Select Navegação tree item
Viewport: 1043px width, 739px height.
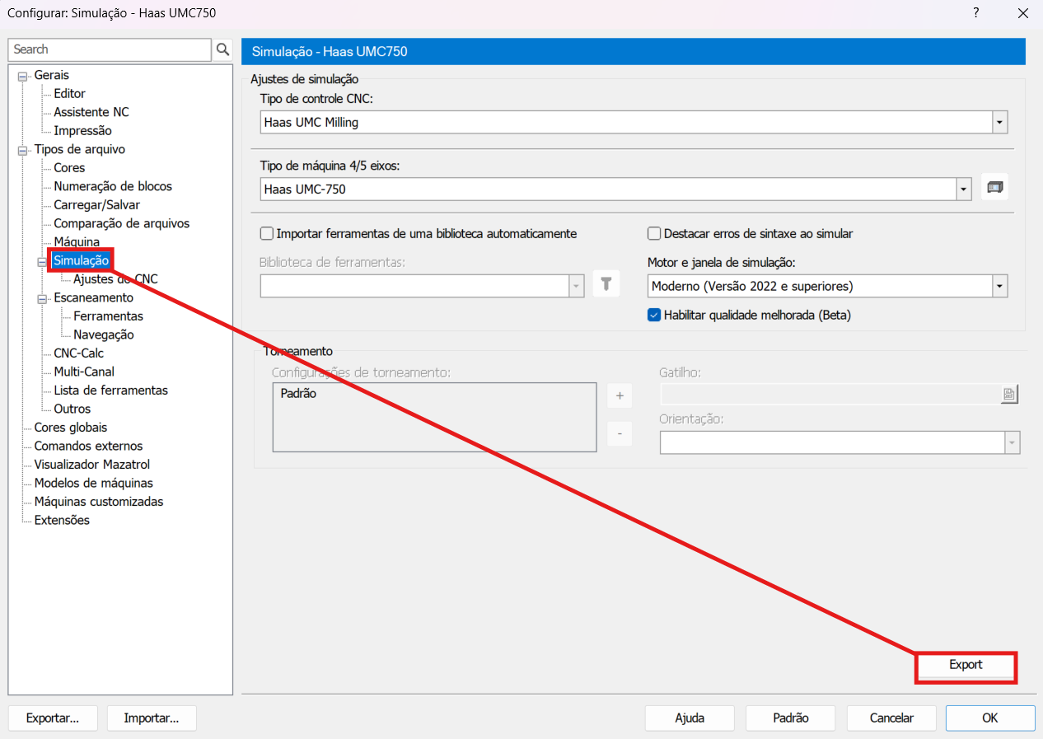(104, 334)
